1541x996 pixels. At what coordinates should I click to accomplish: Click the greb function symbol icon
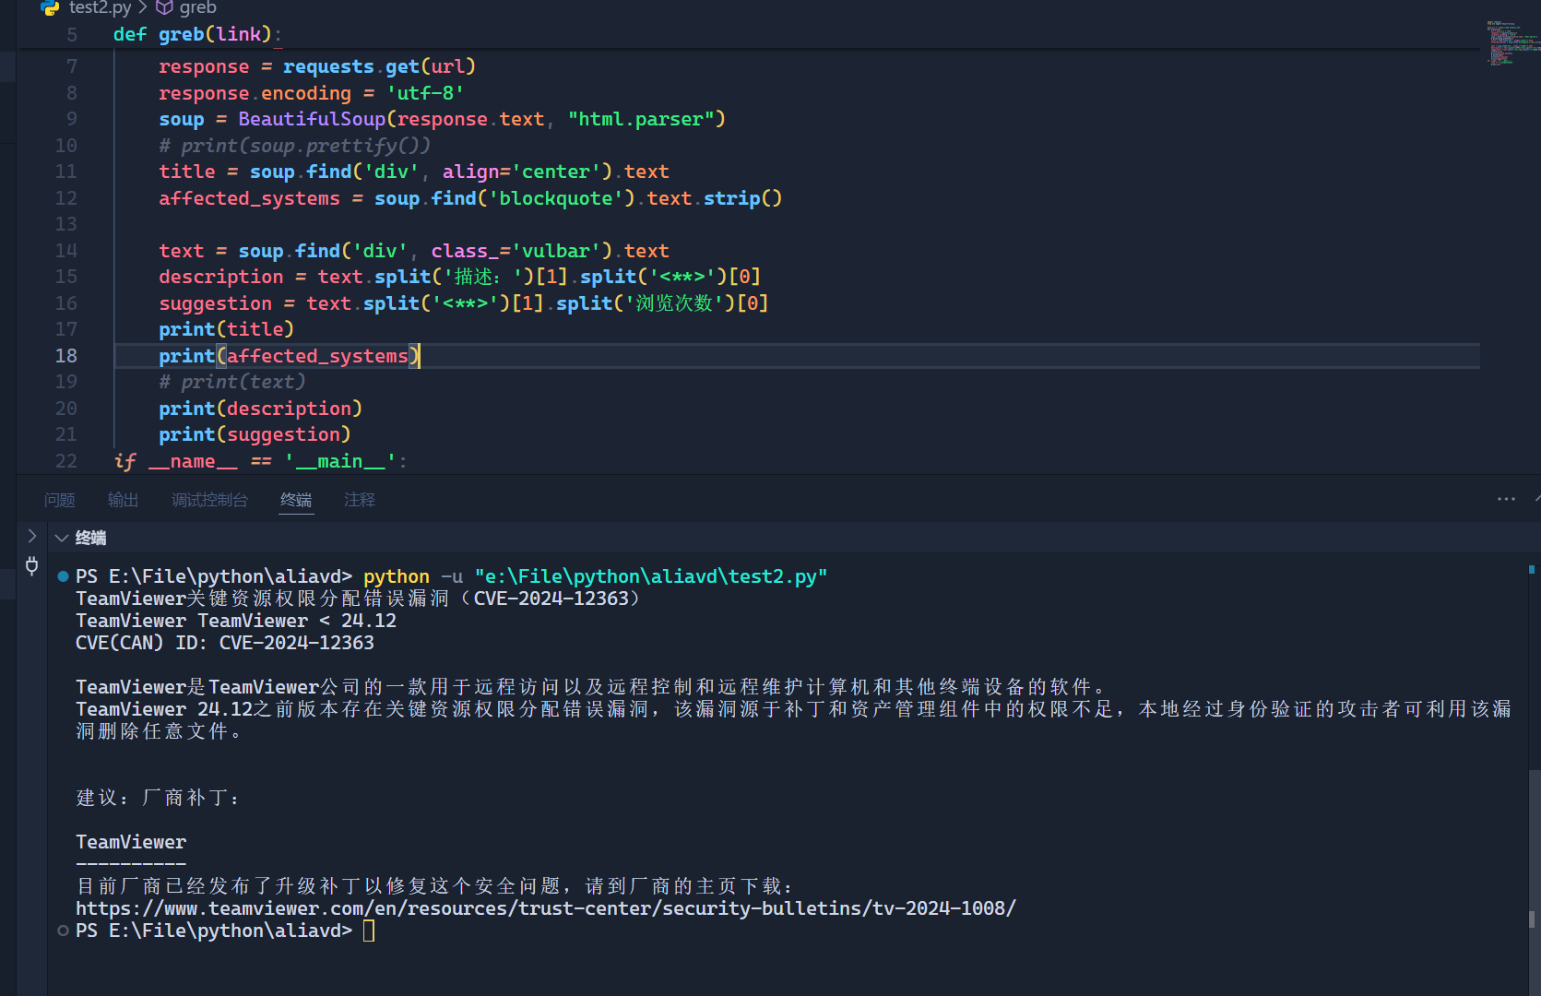point(165,7)
